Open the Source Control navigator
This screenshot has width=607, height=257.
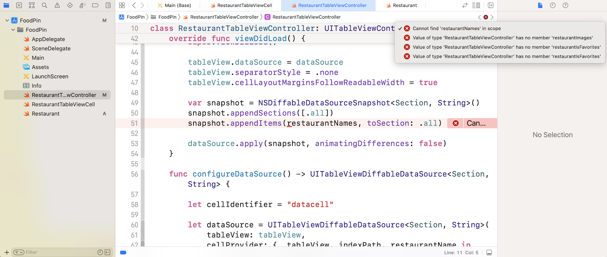[19, 5]
